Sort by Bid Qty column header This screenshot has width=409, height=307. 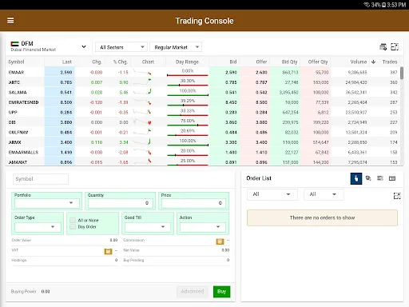click(x=289, y=62)
